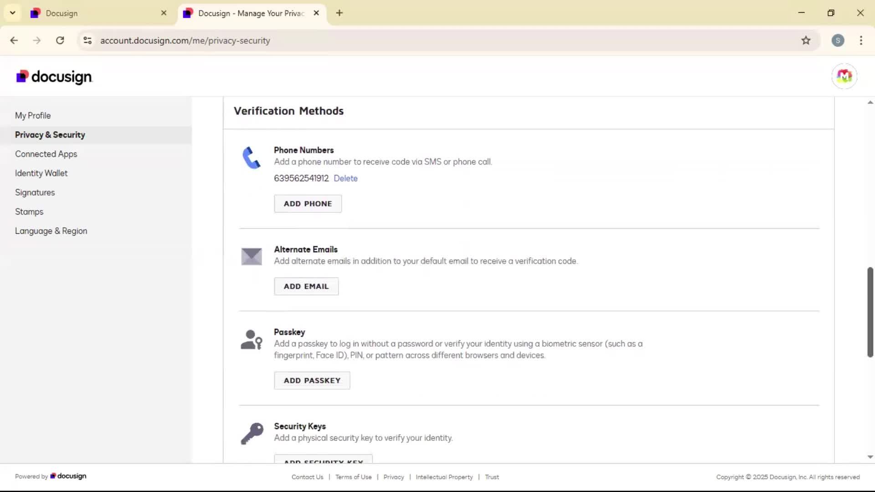Go to My Profile in sidebar
The height and width of the screenshot is (492, 875).
[x=33, y=116]
